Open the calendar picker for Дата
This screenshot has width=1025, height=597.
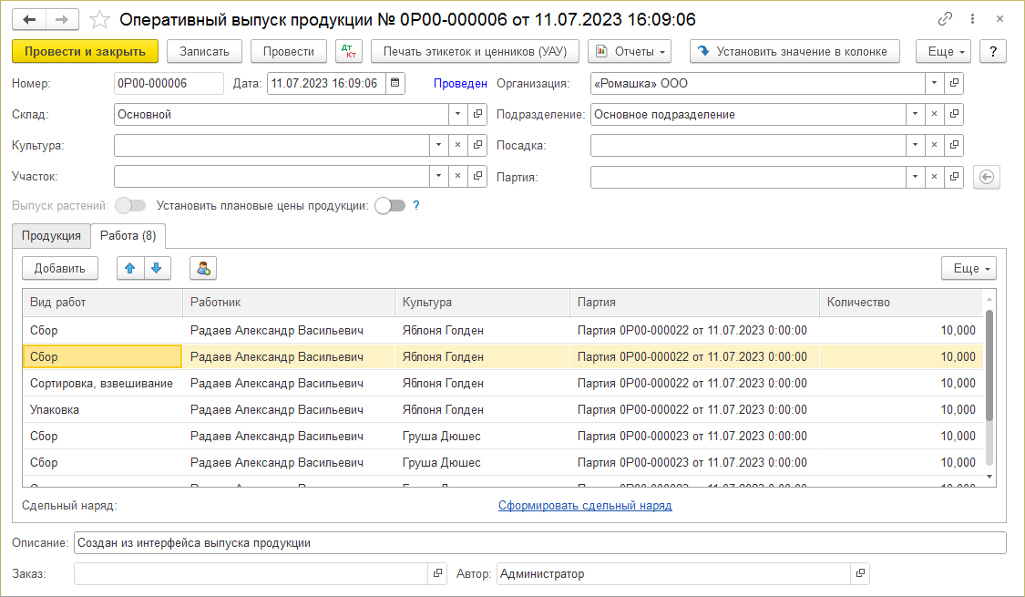[x=395, y=84]
